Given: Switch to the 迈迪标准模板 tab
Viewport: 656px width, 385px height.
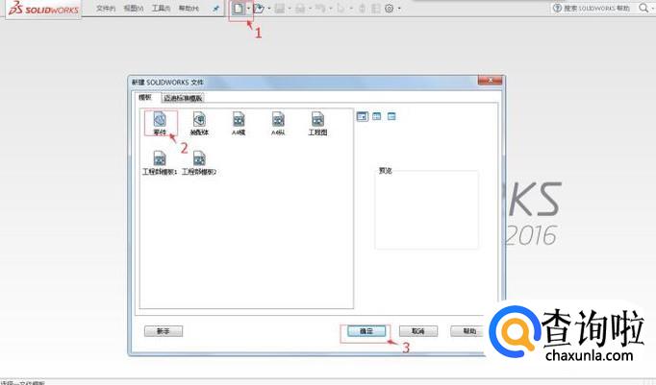Looking at the screenshot, I should coord(183,98).
